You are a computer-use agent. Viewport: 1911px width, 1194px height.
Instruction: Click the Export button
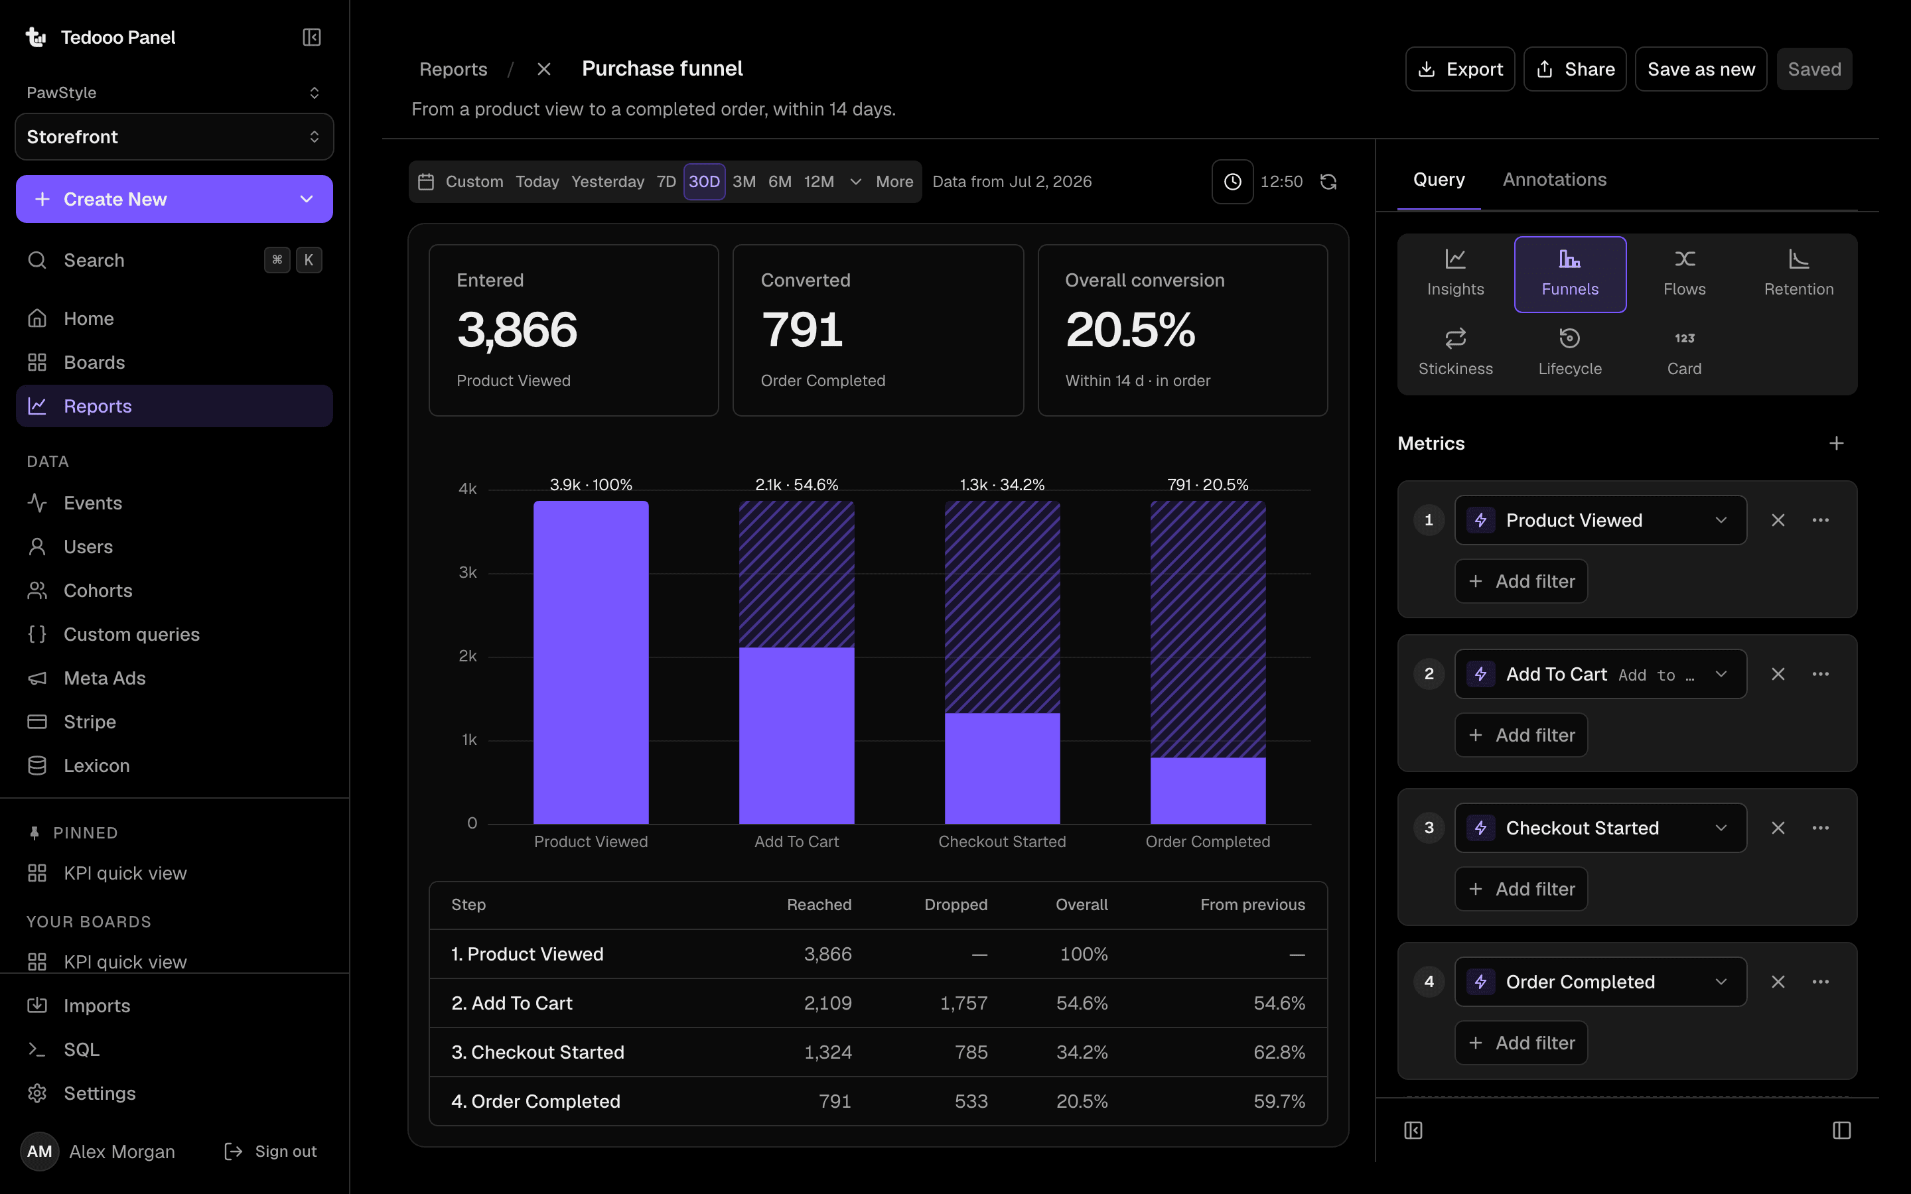(x=1459, y=70)
